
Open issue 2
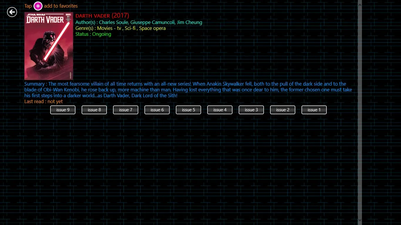coord(283,110)
